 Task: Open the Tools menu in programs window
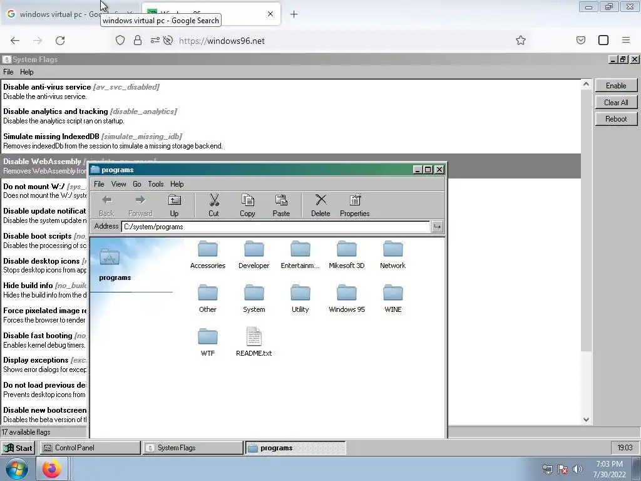point(156,184)
